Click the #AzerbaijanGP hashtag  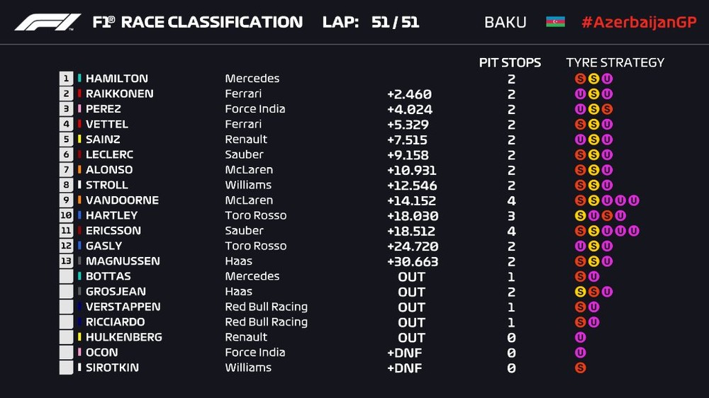coord(639,22)
